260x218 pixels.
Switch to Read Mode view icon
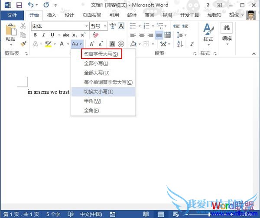(146, 214)
